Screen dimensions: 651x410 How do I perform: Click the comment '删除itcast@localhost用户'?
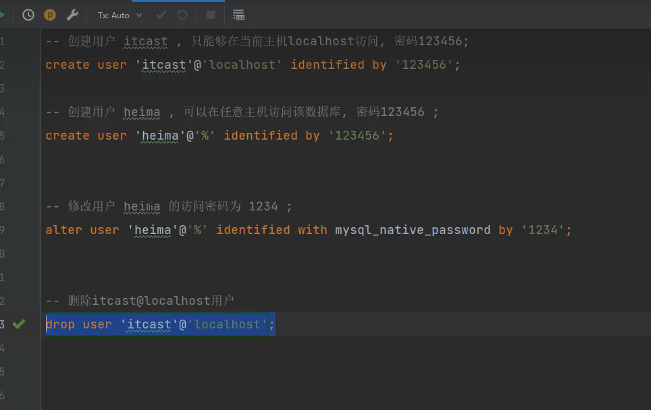click(x=140, y=301)
